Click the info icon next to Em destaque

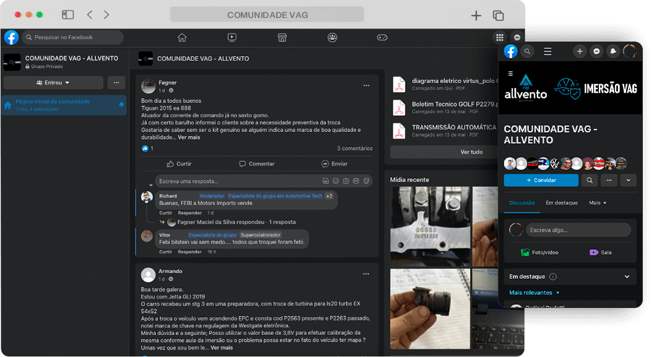click(x=552, y=276)
